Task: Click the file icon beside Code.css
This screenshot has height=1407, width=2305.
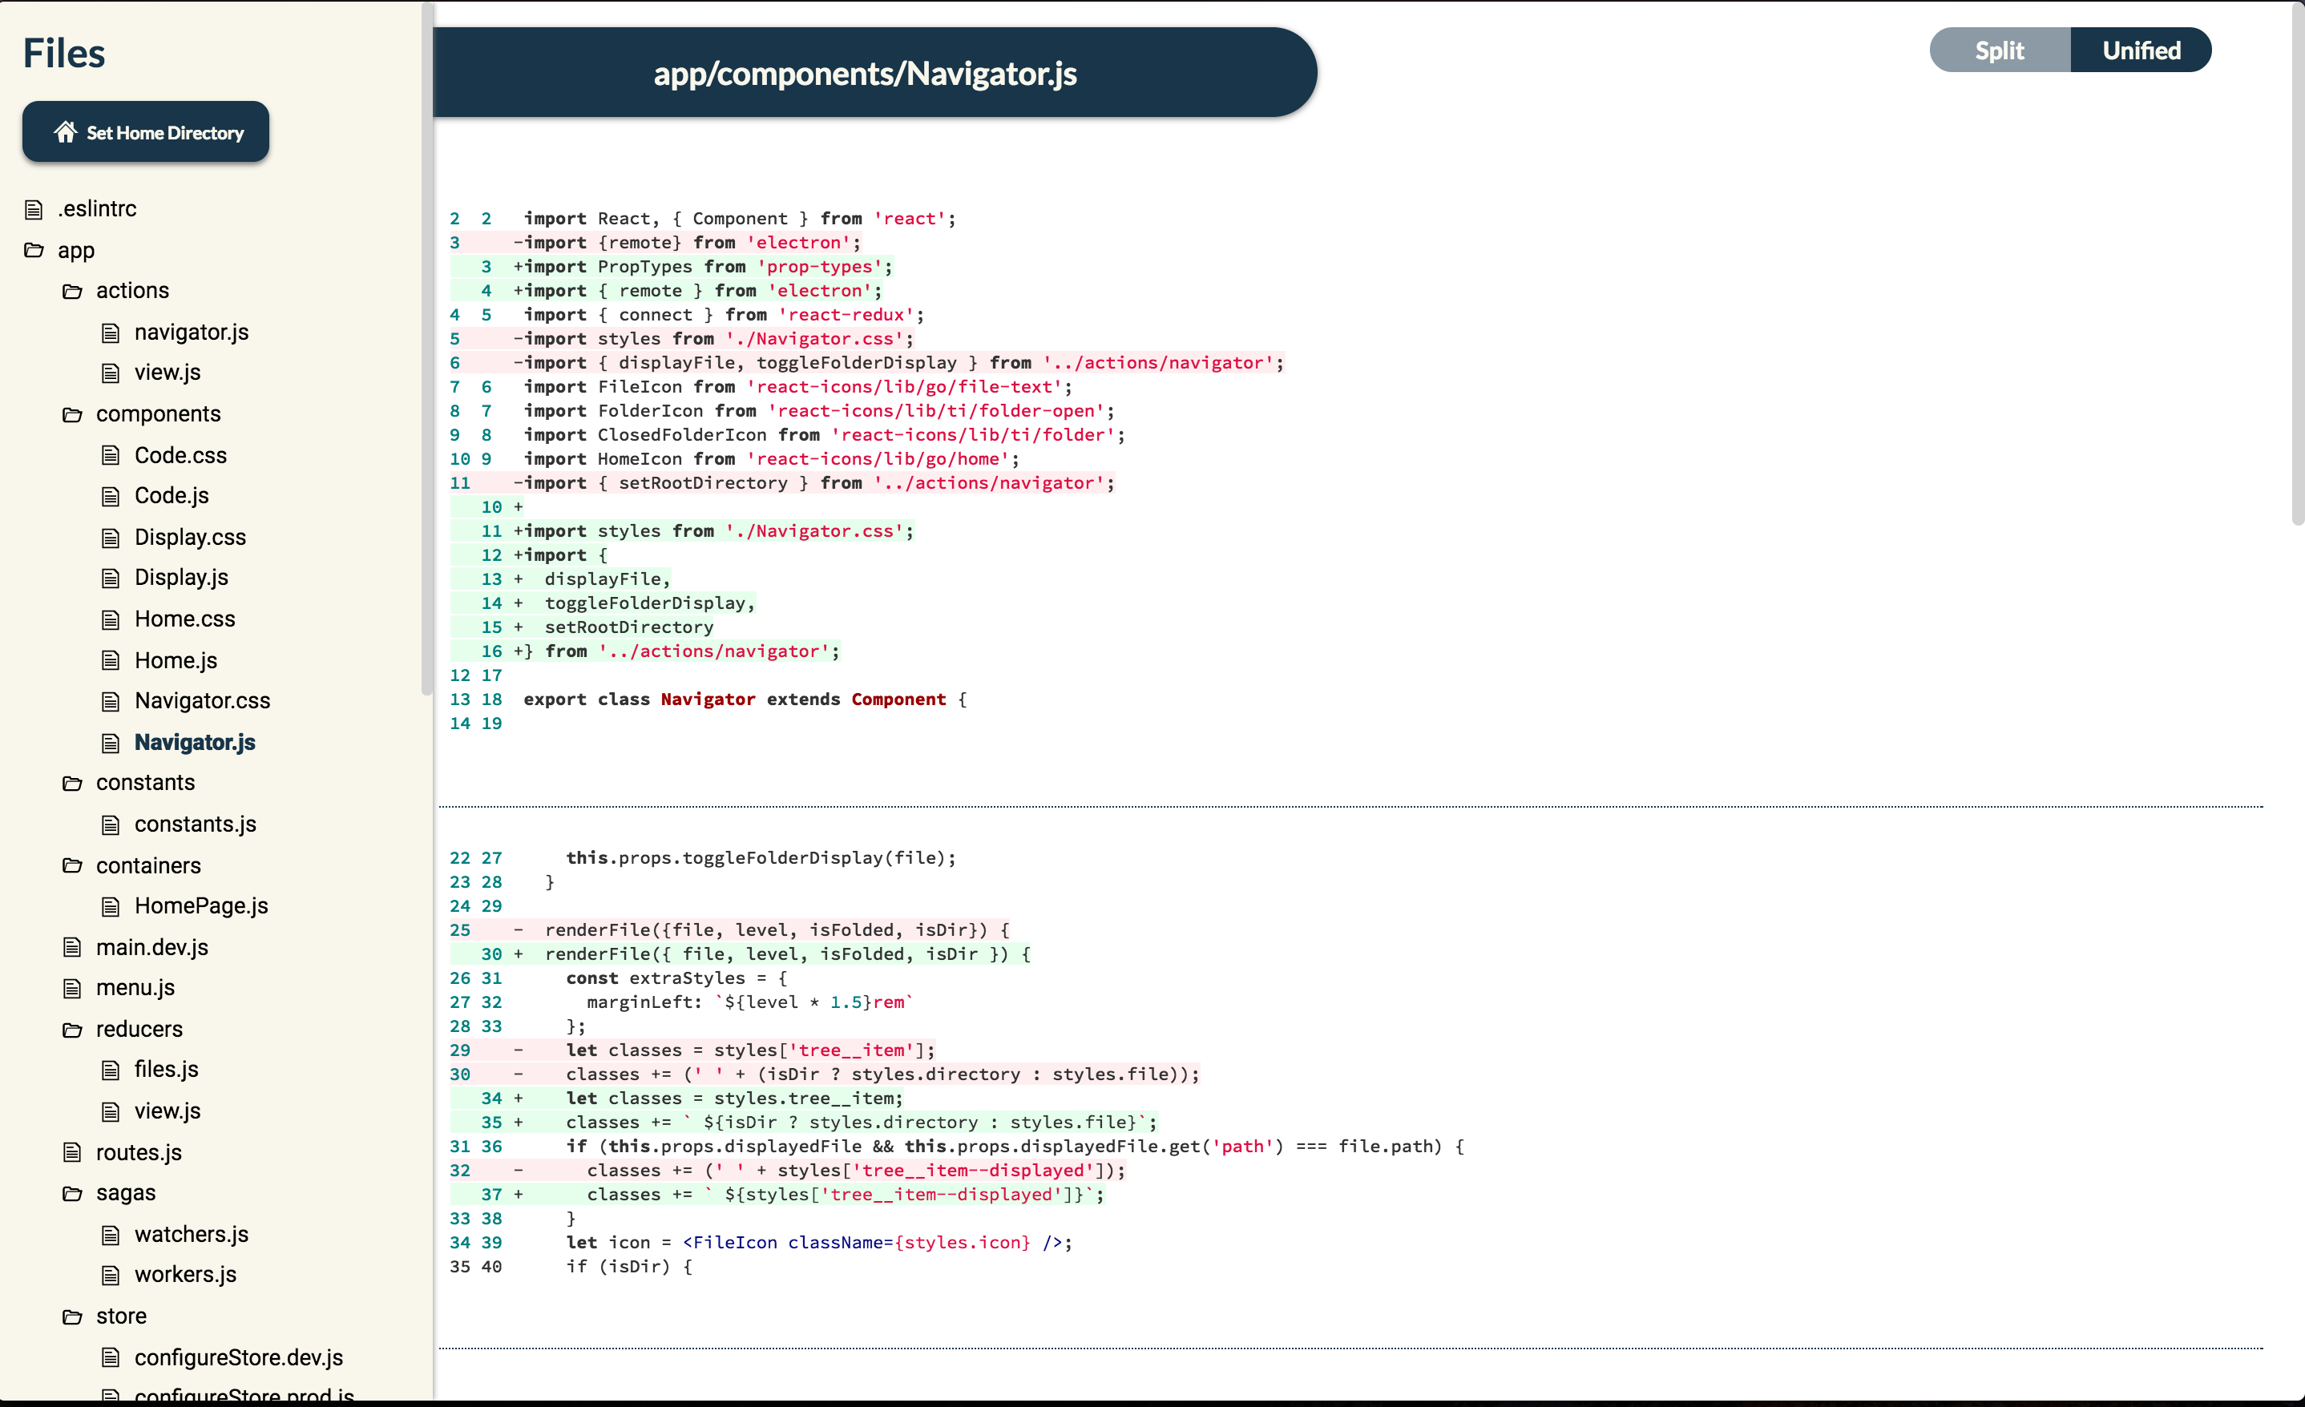Action: 111,456
